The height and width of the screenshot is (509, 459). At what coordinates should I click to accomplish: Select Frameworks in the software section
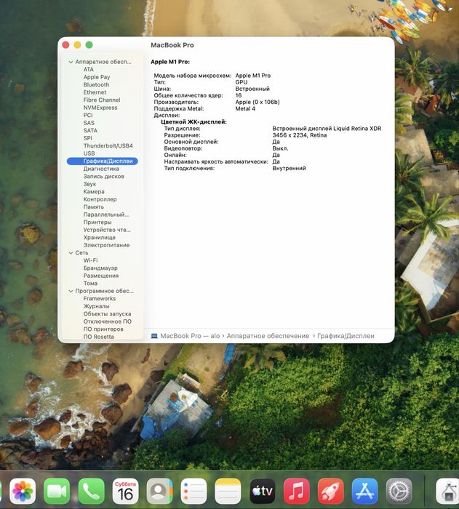coord(100,298)
